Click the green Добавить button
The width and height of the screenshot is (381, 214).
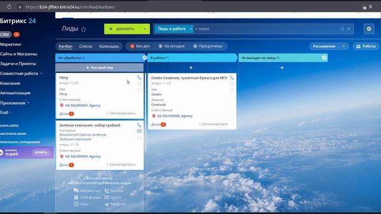(122, 29)
